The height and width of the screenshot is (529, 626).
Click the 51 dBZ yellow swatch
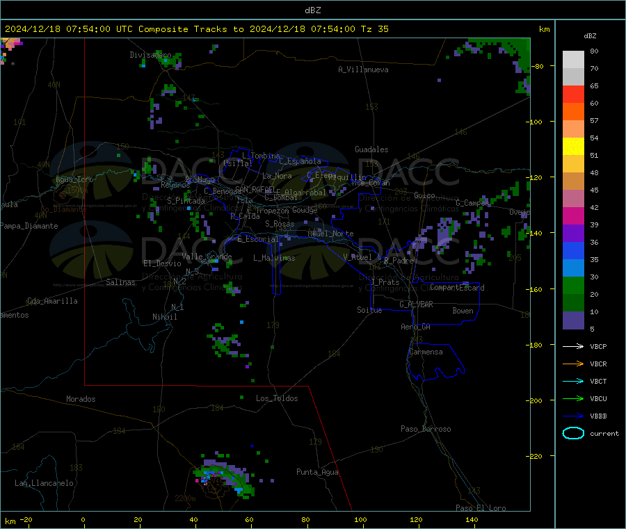click(573, 147)
